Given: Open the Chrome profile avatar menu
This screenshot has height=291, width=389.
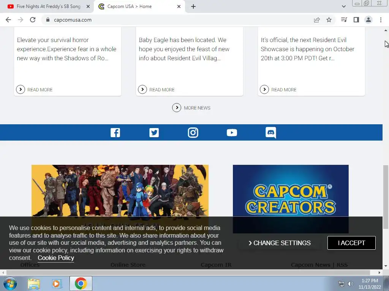Looking at the screenshot, I should (368, 20).
